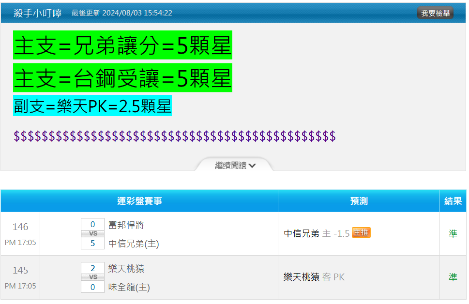This screenshot has height=304, width=469.
Task: Click prediction 樂天桃猿 客 PK
Action: (x=314, y=277)
